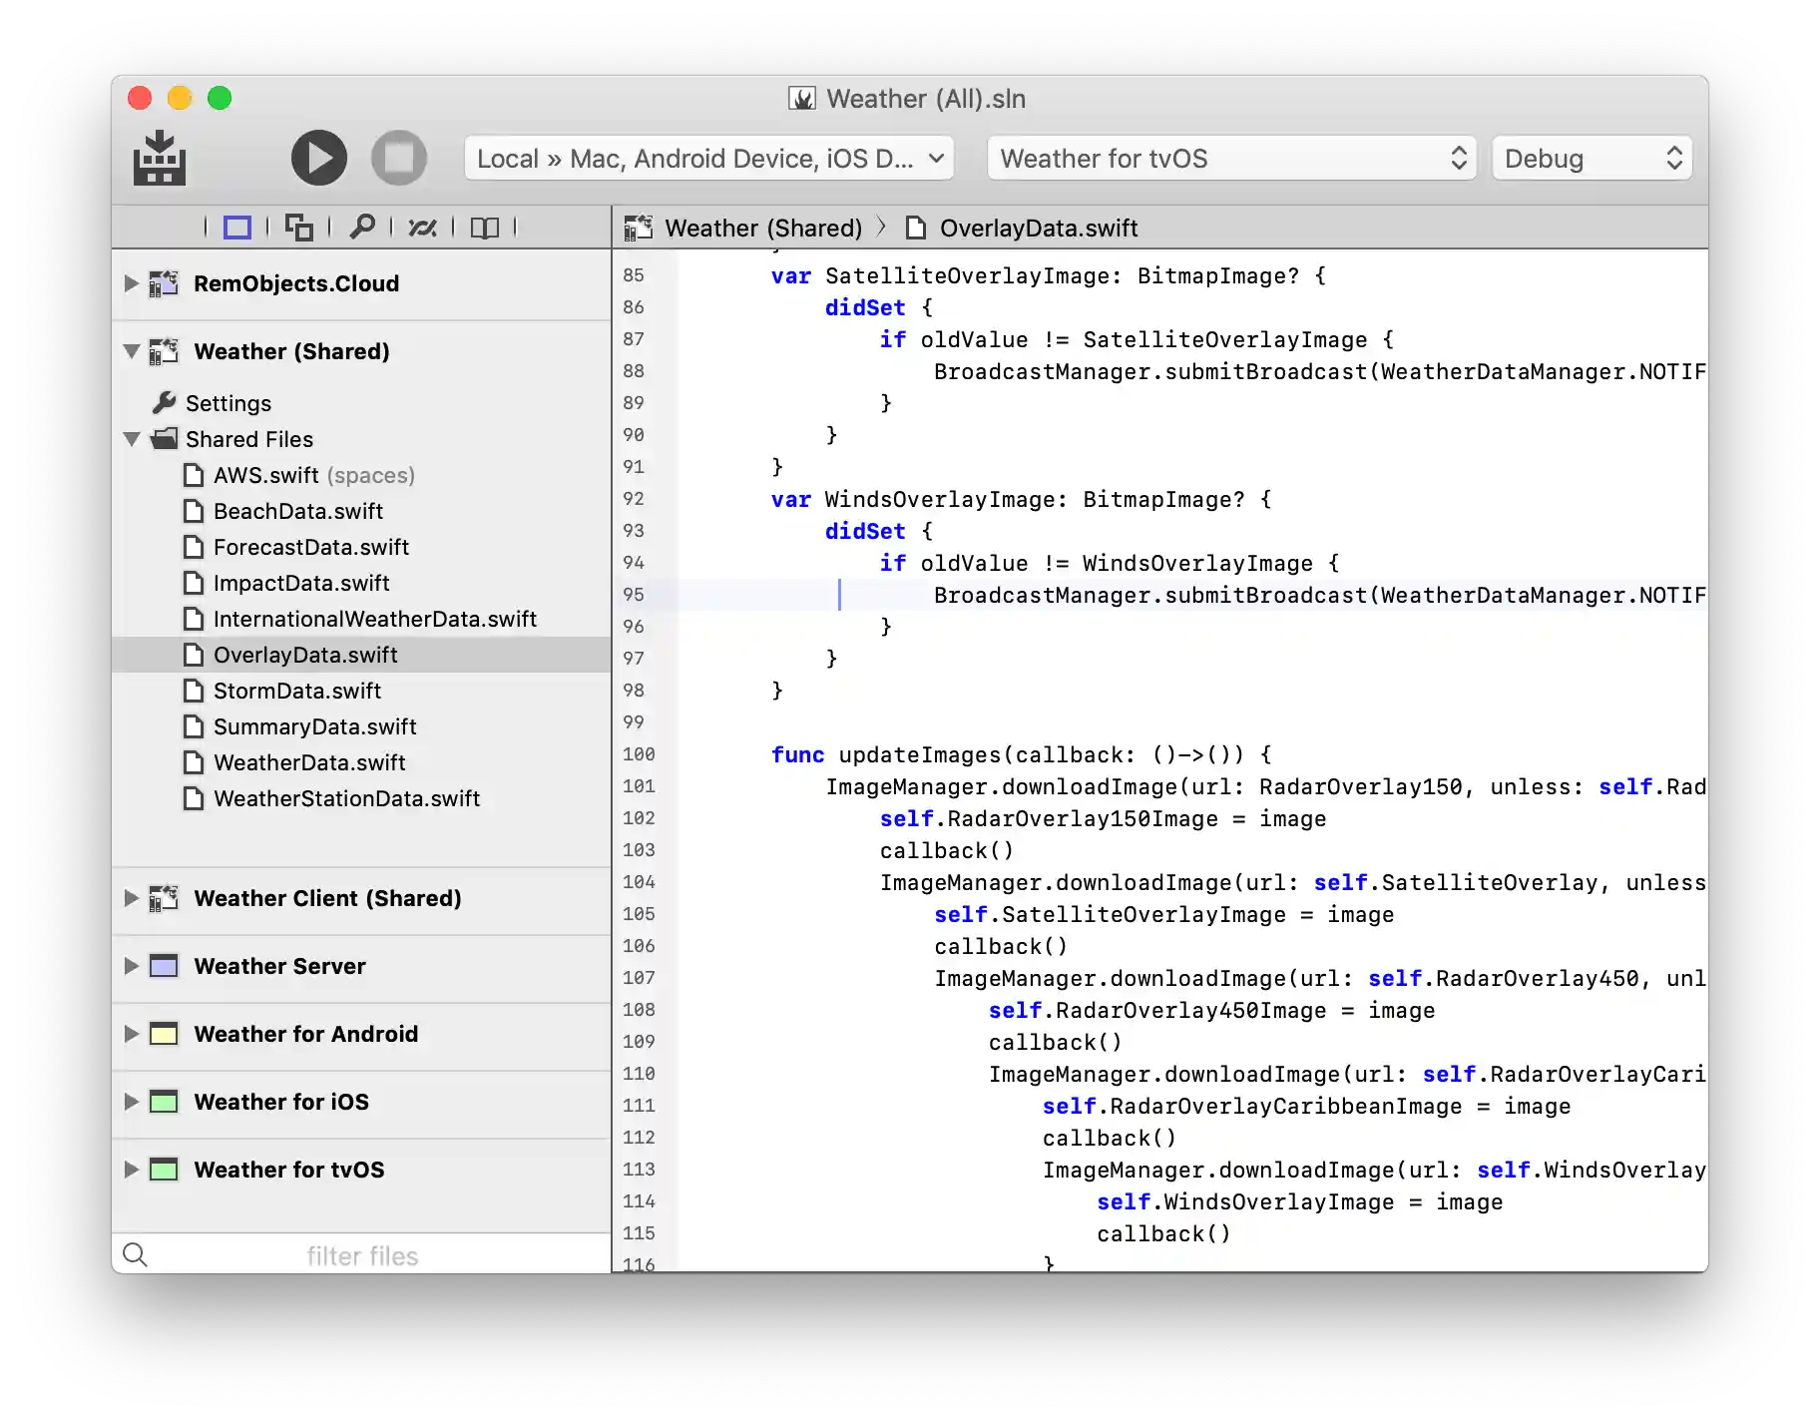Click the Stop button in the toolbar
The image size is (1820, 1421).
[x=399, y=158]
